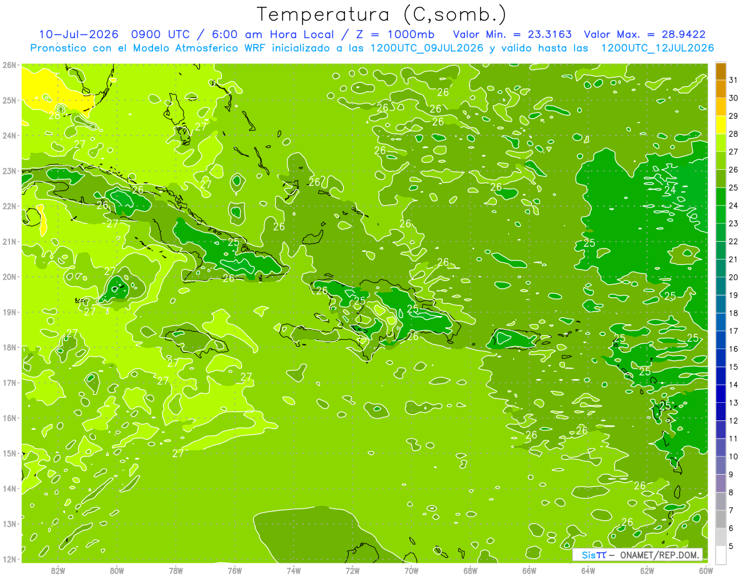Click the 62W longitude axis label
The width and height of the screenshot is (750, 579).
[x=647, y=570]
